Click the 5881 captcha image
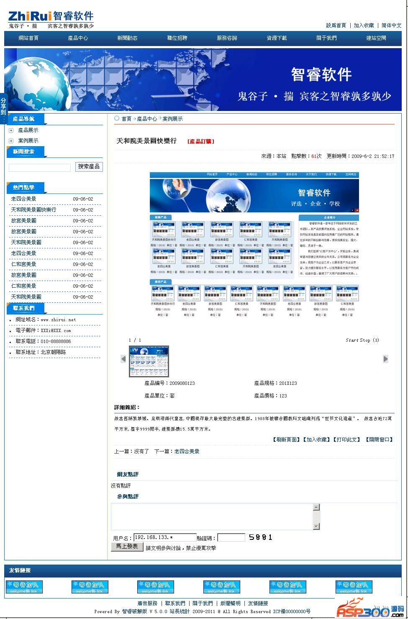This screenshot has width=408, height=619. [x=261, y=537]
